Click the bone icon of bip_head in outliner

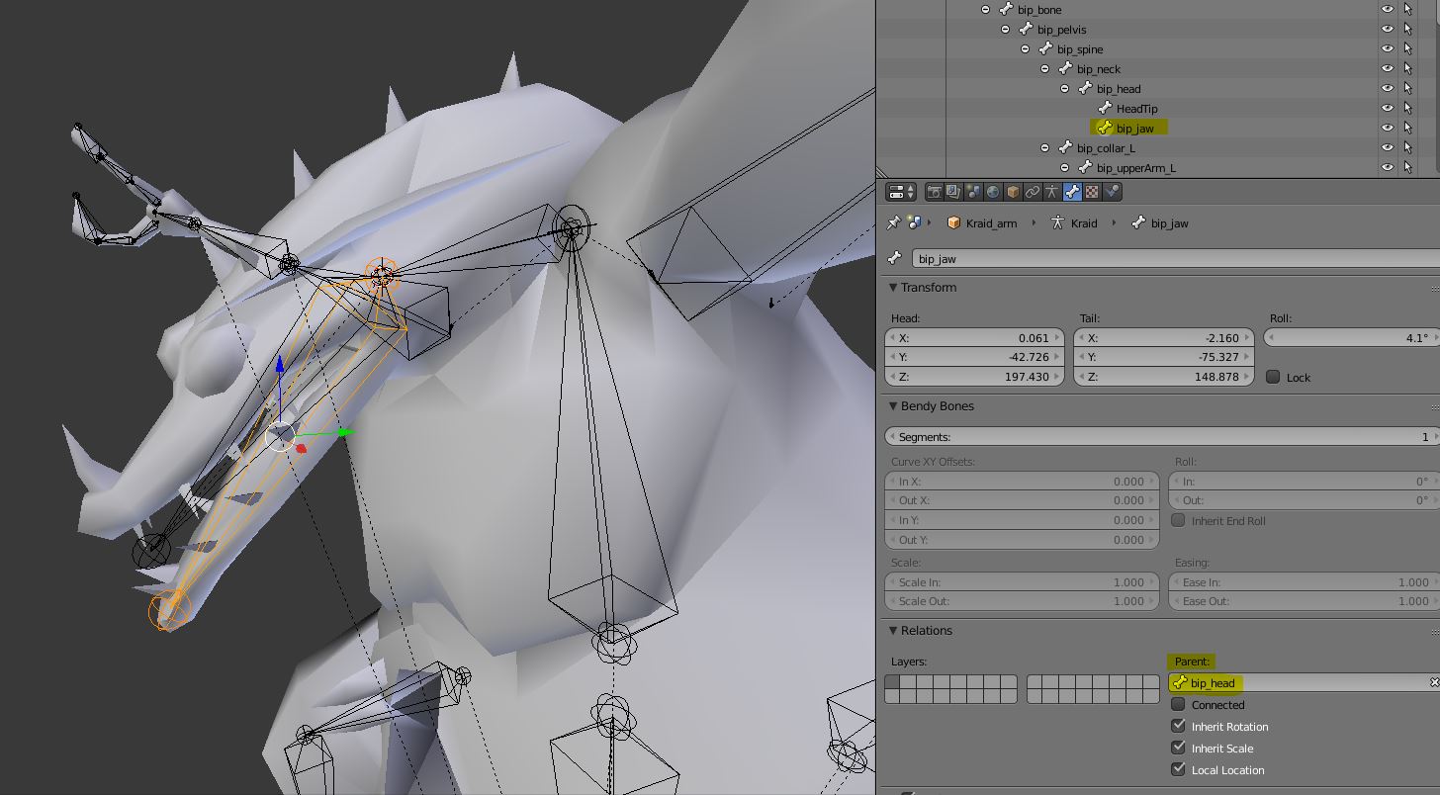[x=1085, y=89]
